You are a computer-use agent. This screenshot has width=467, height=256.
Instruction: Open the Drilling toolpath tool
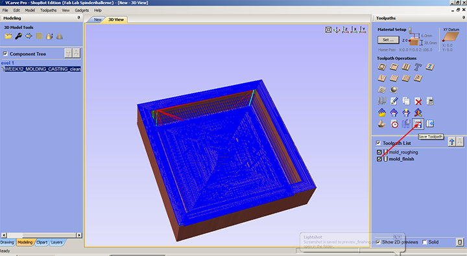point(406,67)
